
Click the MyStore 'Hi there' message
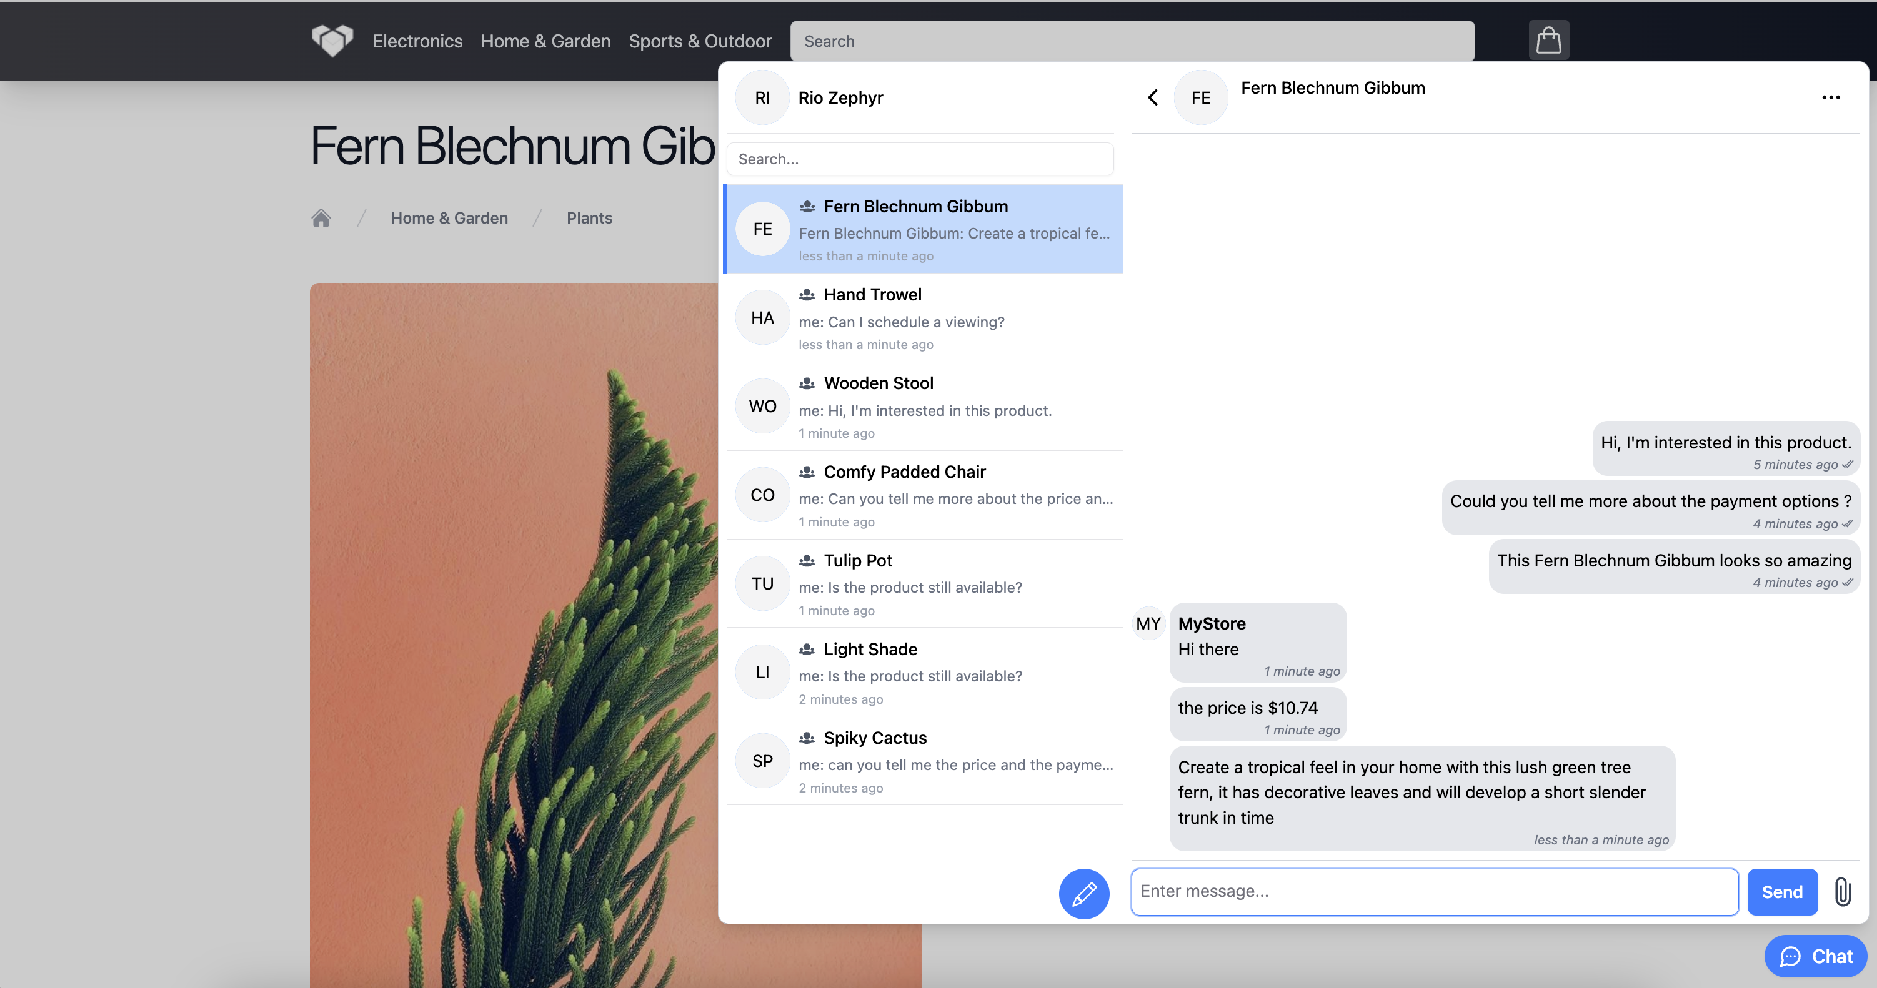tap(1258, 643)
